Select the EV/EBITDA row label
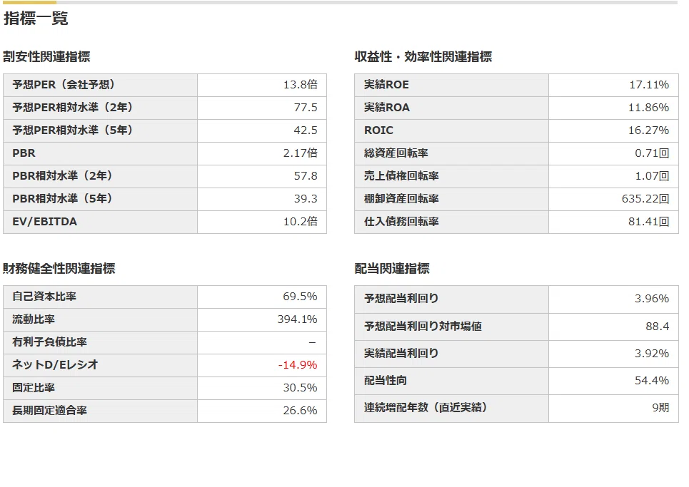Image resolution: width=689 pixels, height=487 pixels. [45, 222]
